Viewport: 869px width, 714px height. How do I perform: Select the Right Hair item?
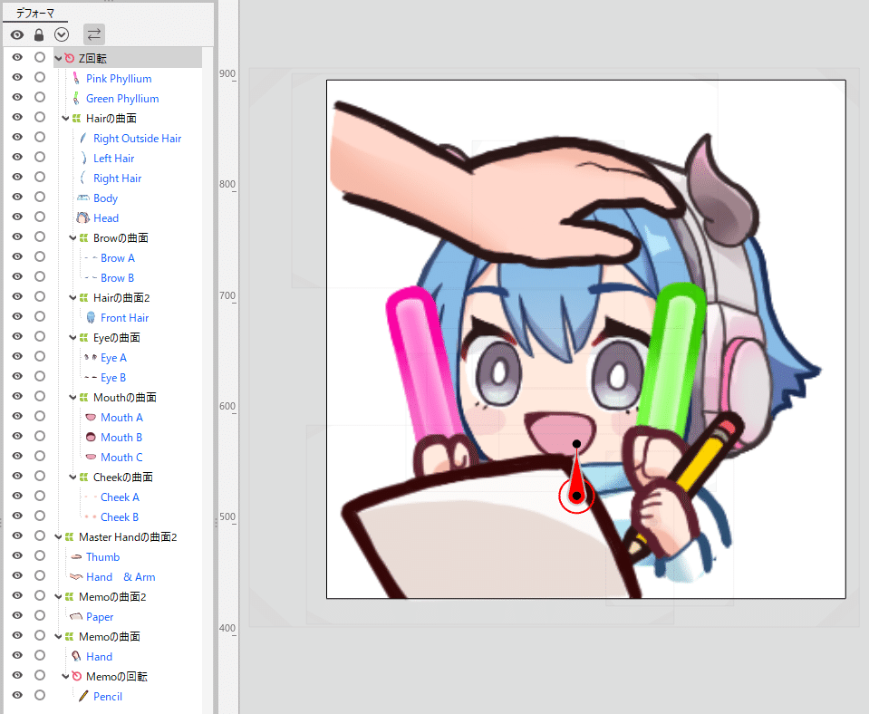point(117,178)
